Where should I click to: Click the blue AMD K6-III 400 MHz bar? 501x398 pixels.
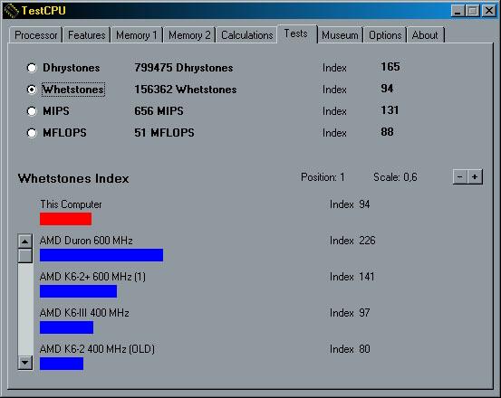pyautogui.click(x=67, y=327)
